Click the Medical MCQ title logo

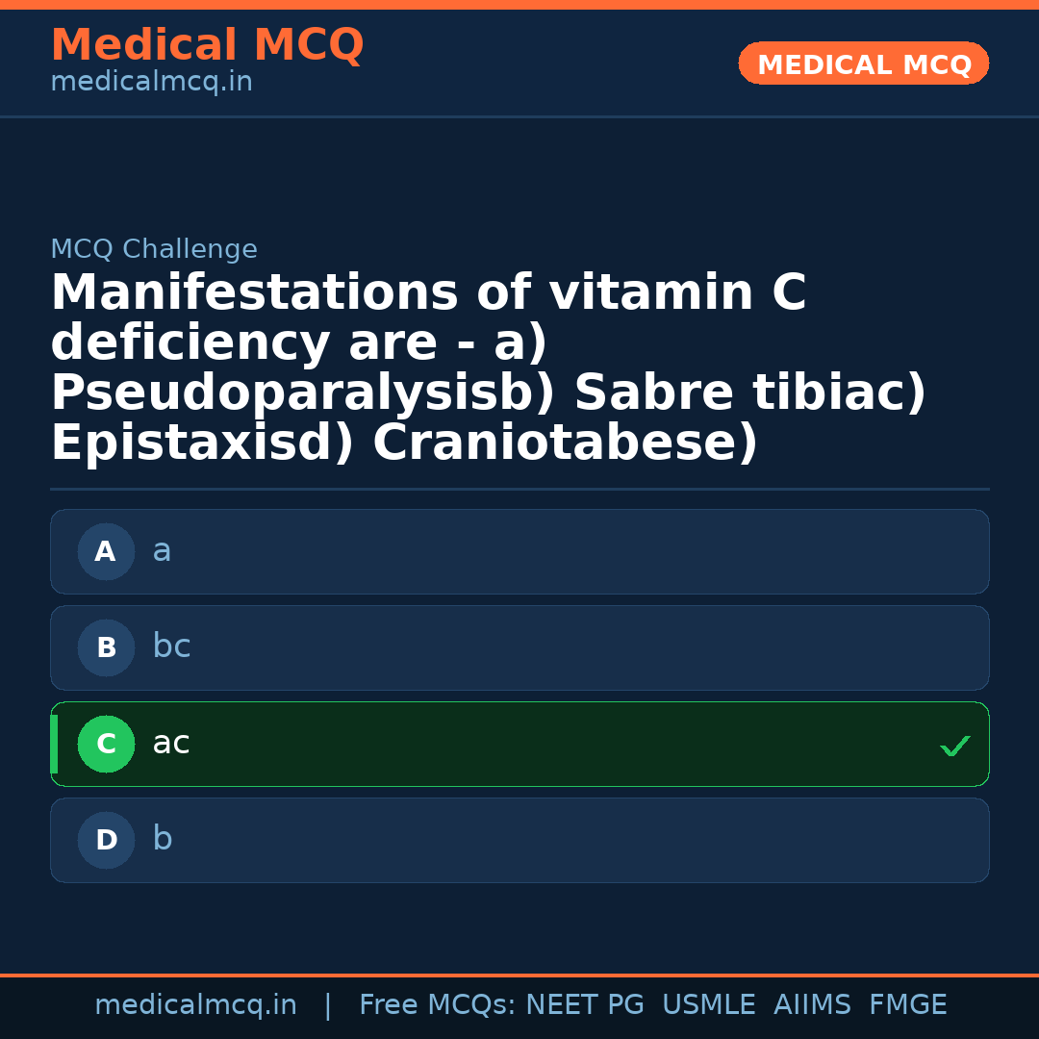207,45
